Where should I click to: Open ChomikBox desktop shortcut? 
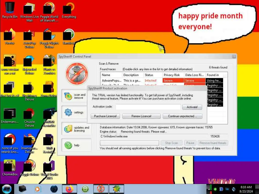[x=10, y=168]
